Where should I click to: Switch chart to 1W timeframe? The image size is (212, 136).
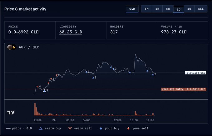point(189,9)
